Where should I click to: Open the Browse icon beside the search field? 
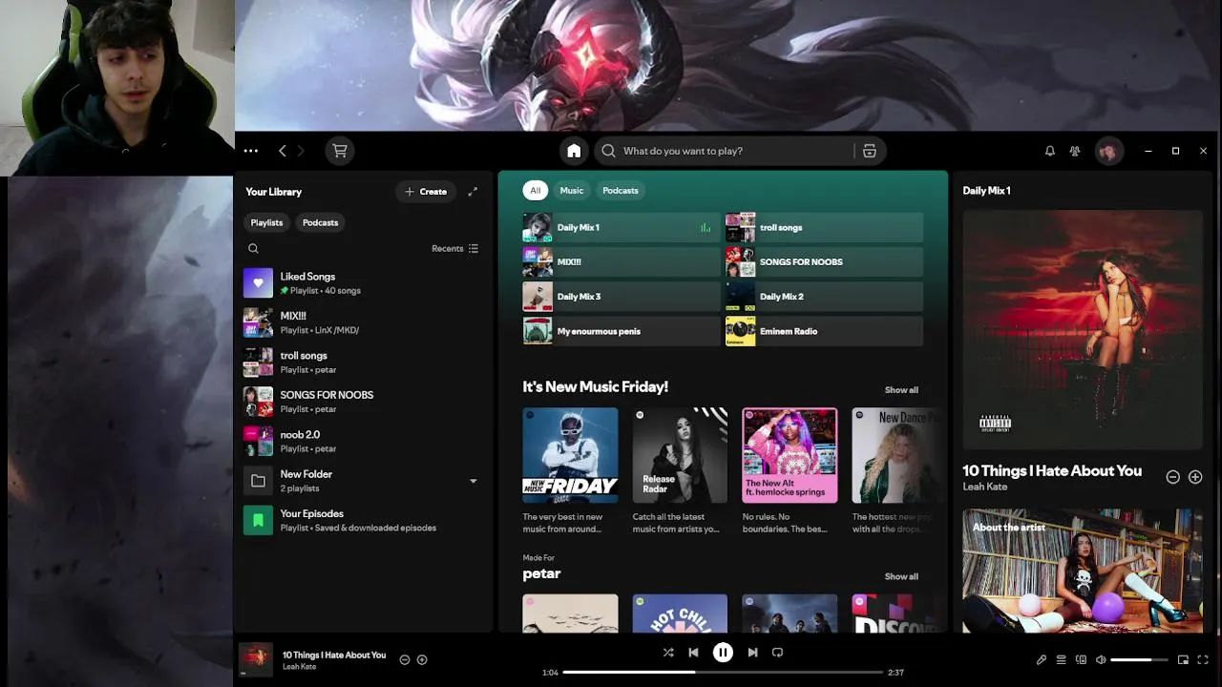[x=870, y=151]
